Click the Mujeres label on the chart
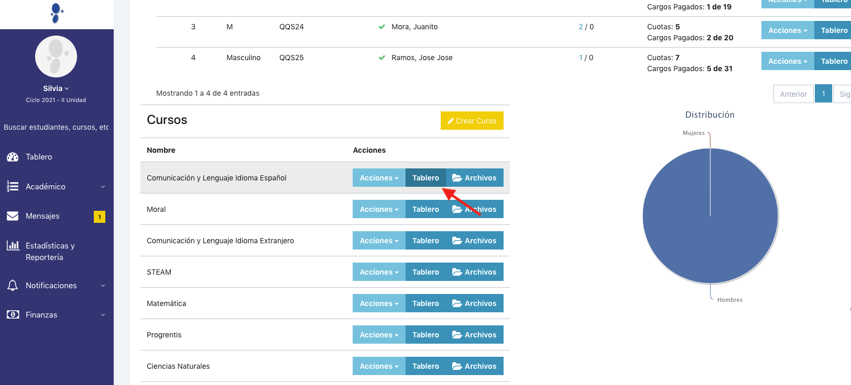 [693, 133]
